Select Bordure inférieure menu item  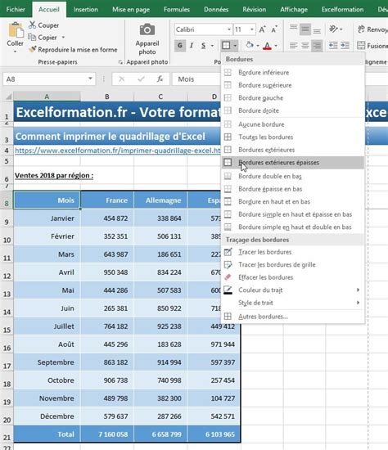click(x=293, y=72)
